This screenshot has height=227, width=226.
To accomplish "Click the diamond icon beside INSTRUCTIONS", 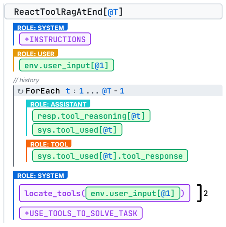I will click(x=27, y=39).
